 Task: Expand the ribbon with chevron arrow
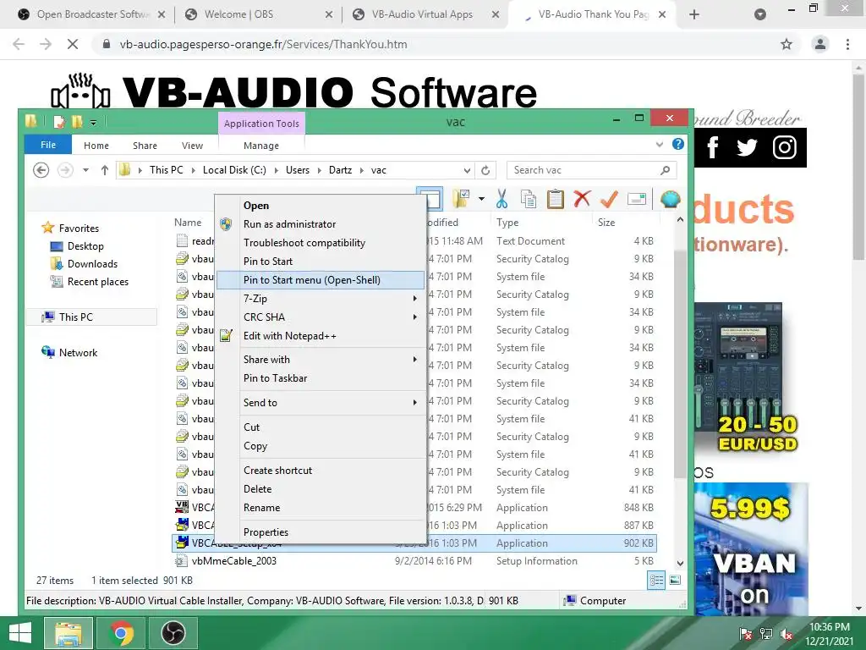660,144
